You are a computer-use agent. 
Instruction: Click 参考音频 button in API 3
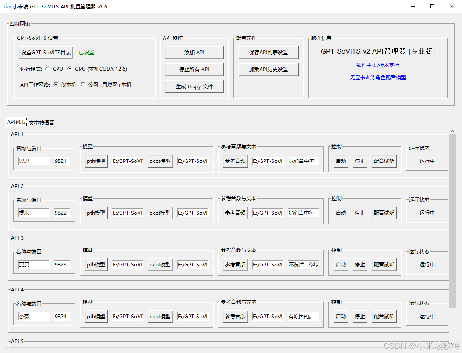[x=235, y=264]
